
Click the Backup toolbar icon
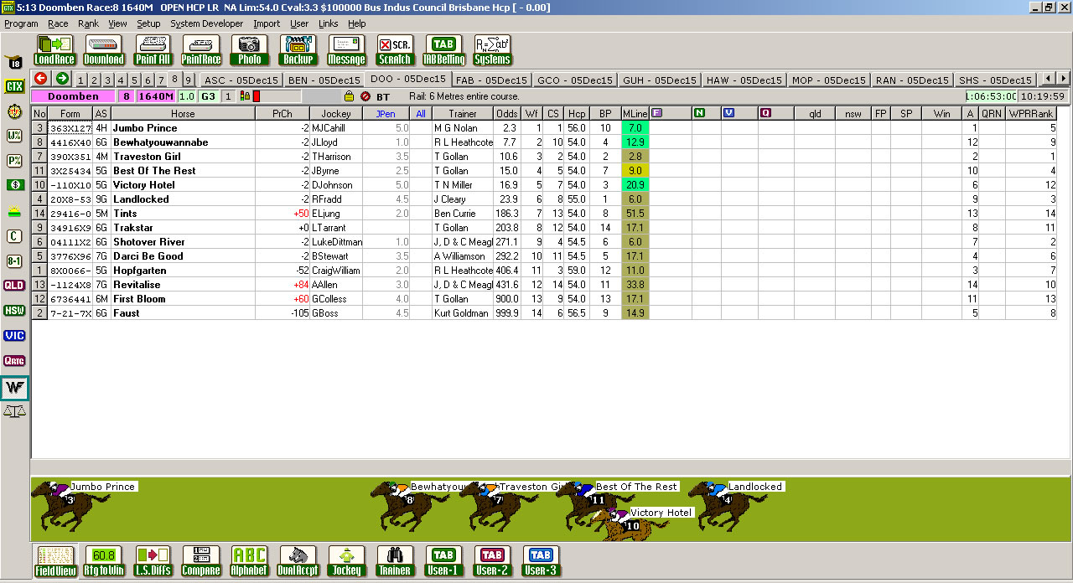tap(298, 50)
